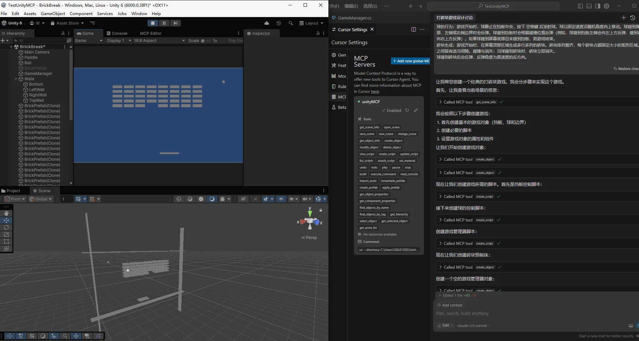Open the Game view mode dropdown
Screen dimensions: 639x341
click(x=88, y=41)
